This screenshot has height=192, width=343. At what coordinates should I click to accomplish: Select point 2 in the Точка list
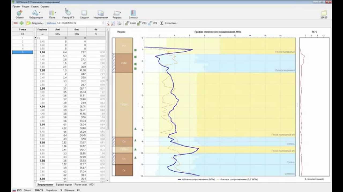pos(23,42)
